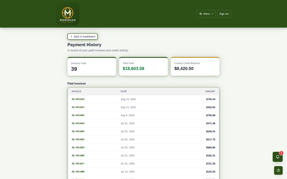Open invoice AB-INV1017
The width and height of the screenshot is (287, 179).
[78, 163]
